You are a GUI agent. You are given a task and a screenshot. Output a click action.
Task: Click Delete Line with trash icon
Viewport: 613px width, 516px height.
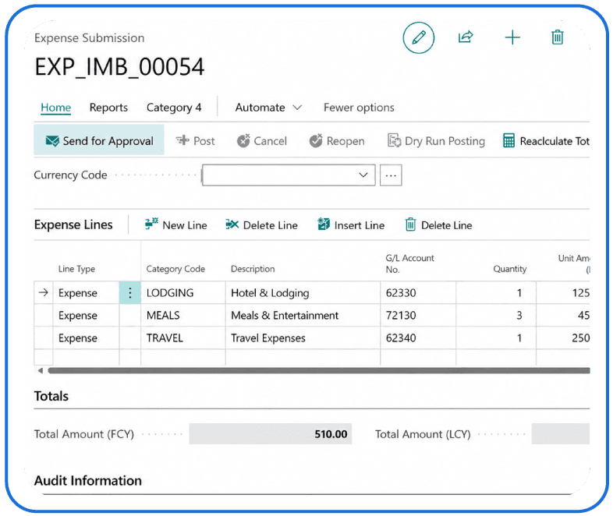click(438, 225)
